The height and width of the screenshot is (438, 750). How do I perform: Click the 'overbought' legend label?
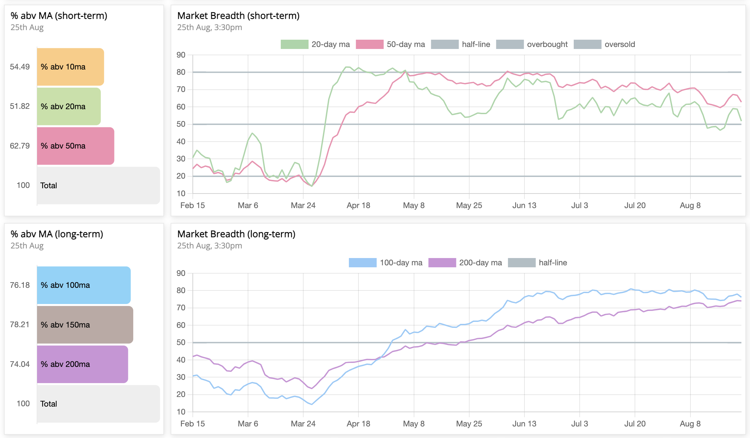547,44
